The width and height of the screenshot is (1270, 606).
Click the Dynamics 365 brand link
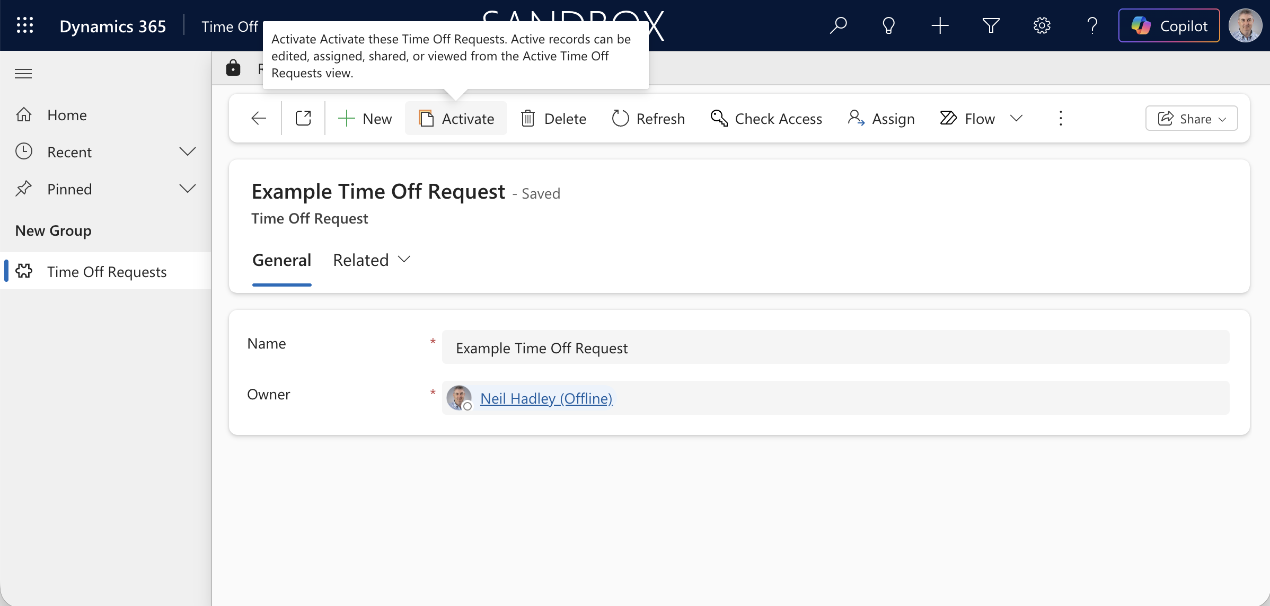(x=112, y=26)
